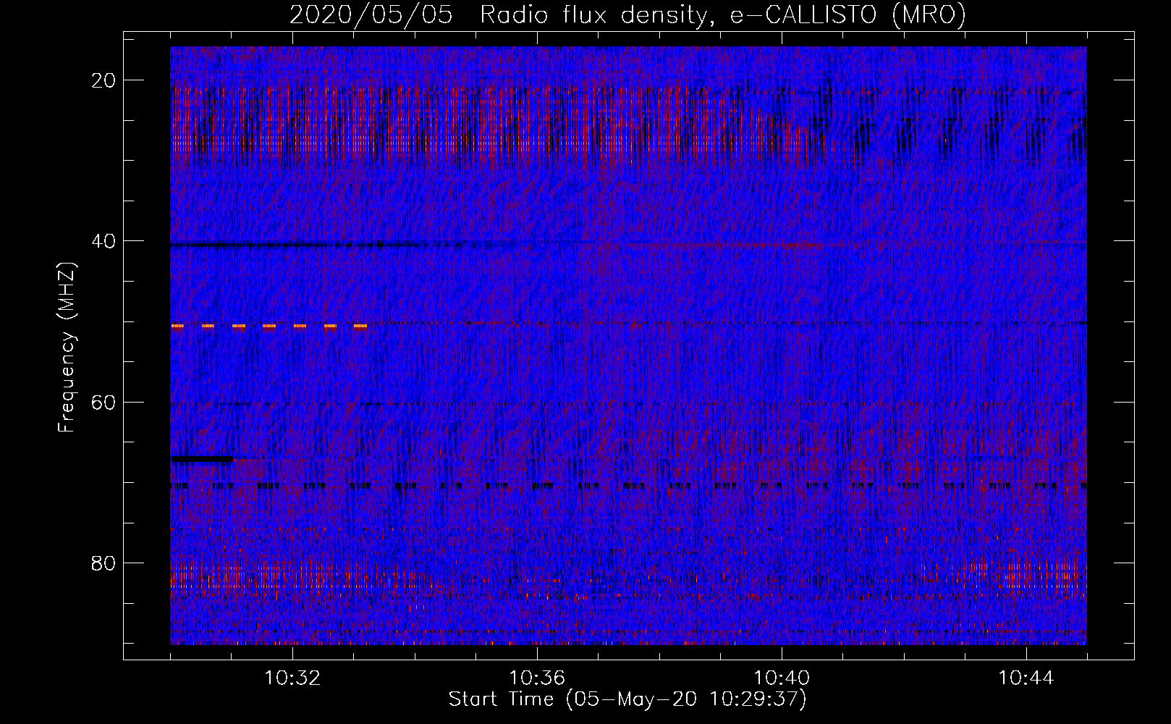This screenshot has height=724, width=1171.
Task: Click the dashed black line near 70 MHz
Action: point(628,486)
